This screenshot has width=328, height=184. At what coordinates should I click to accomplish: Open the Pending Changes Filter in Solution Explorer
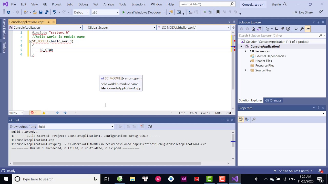point(268,29)
